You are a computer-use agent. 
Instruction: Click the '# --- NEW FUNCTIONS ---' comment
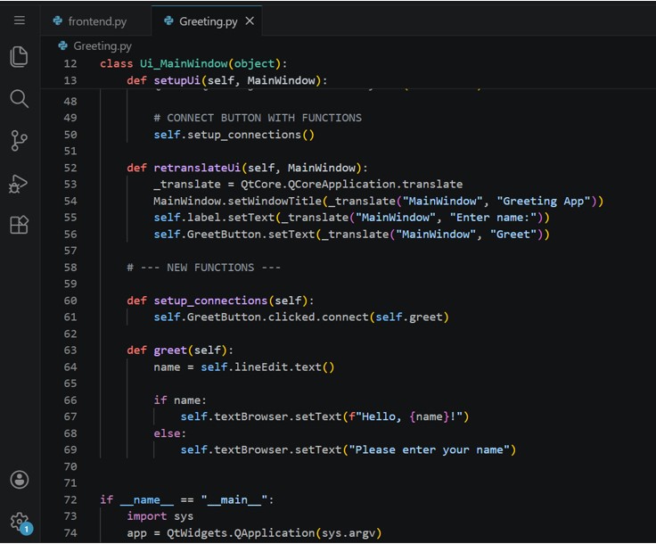pos(204,268)
